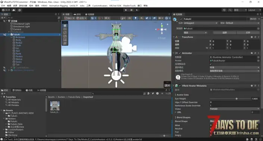Start Play mode with the play button
The width and height of the screenshot is (263, 141).
point(126,10)
